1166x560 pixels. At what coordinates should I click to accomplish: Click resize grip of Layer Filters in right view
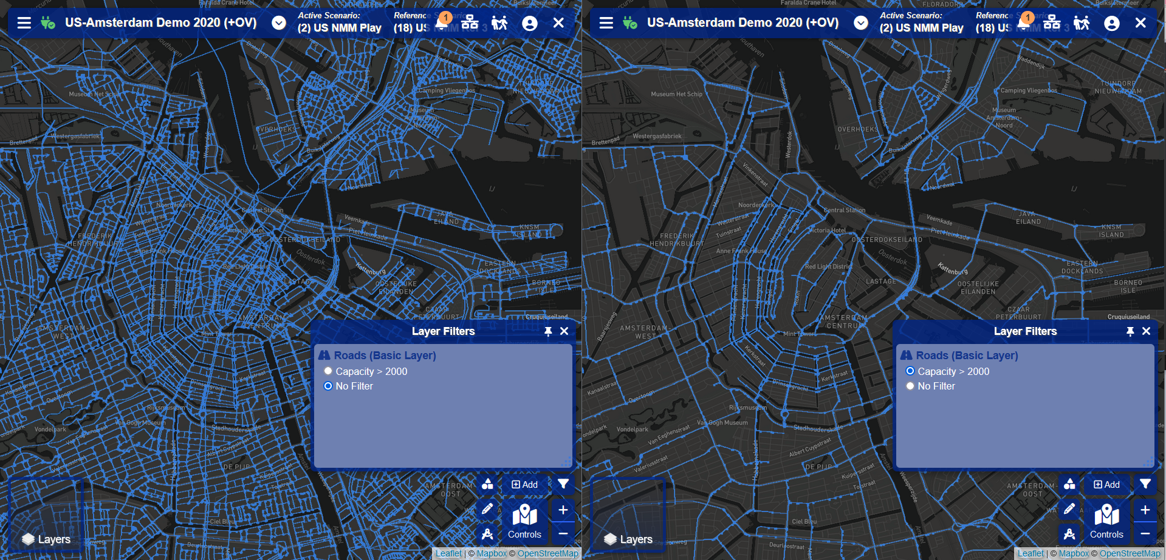coord(1149,462)
